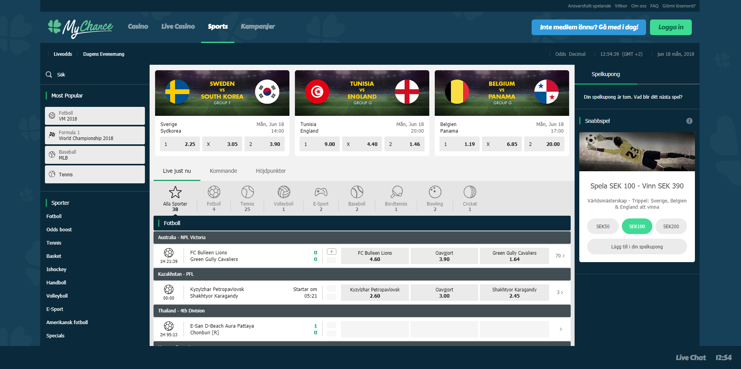
Task: Open the Dagens Evenemang link
Action: coord(104,54)
